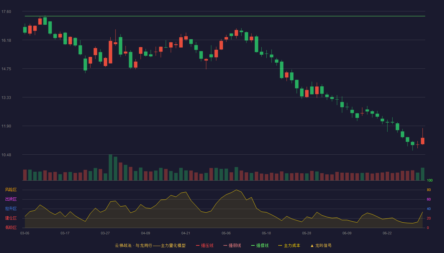The height and width of the screenshot is (253, 444).
Task: Click the 出货区 zone label
Action: pyautogui.click(x=11, y=199)
